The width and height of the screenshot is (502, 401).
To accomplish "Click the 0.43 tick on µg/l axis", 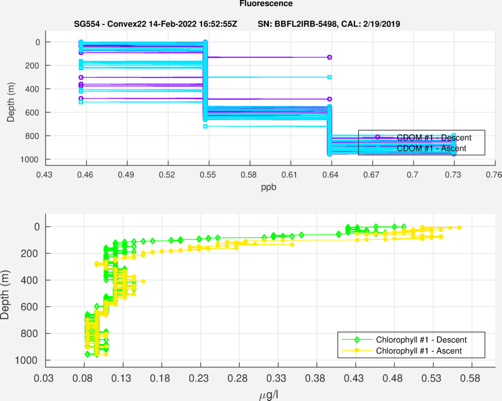I will click(353, 378).
